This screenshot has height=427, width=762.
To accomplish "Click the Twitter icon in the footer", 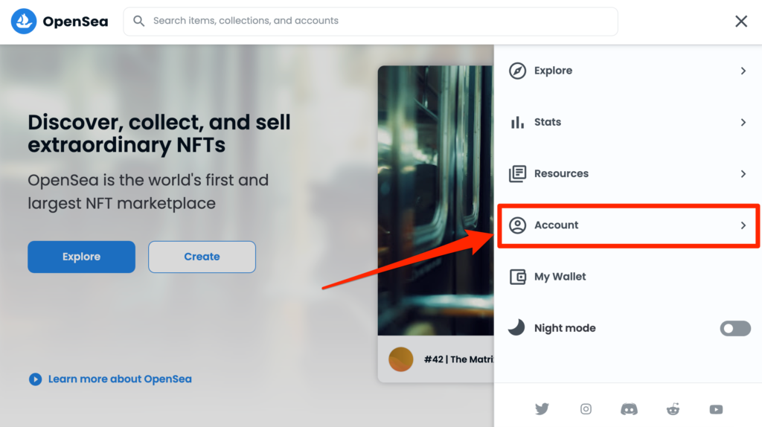I will pyautogui.click(x=542, y=408).
